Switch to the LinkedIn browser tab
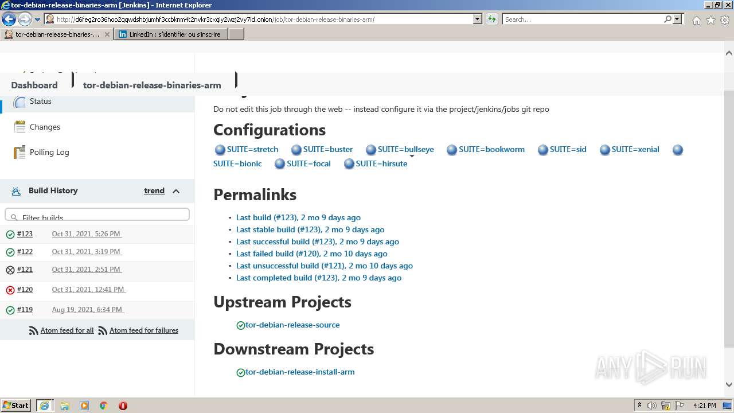 click(x=171, y=34)
